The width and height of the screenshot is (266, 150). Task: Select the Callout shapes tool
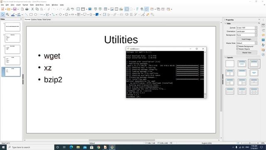pos(85,15)
